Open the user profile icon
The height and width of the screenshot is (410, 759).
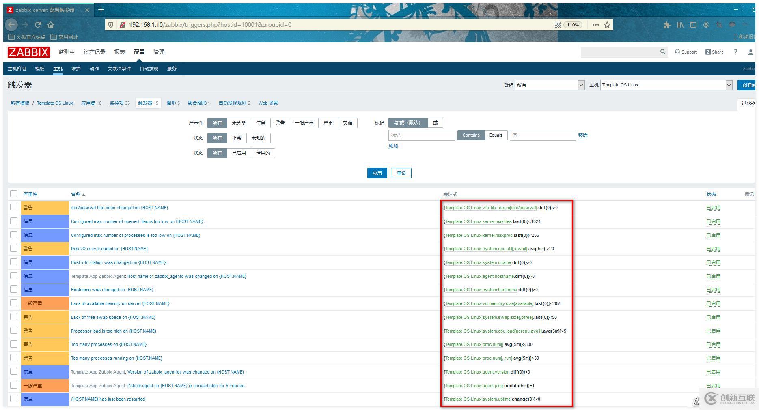click(750, 52)
